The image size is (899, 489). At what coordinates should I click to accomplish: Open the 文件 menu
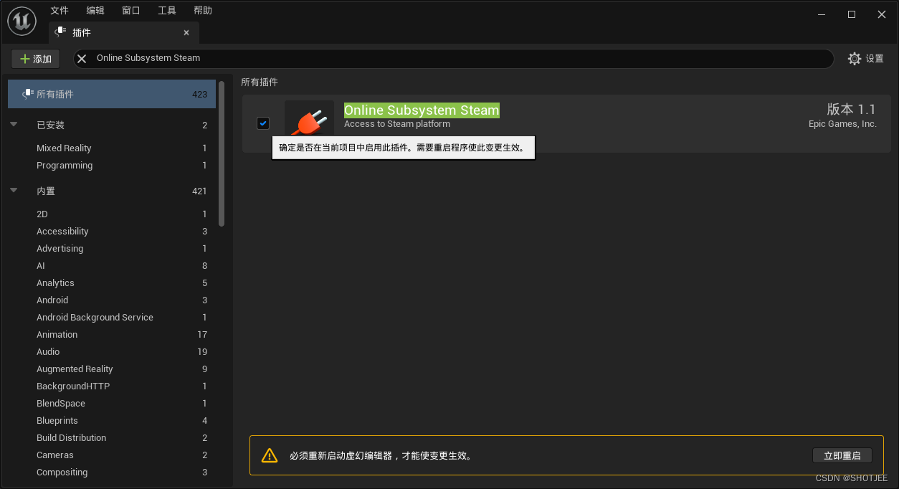[x=60, y=11]
